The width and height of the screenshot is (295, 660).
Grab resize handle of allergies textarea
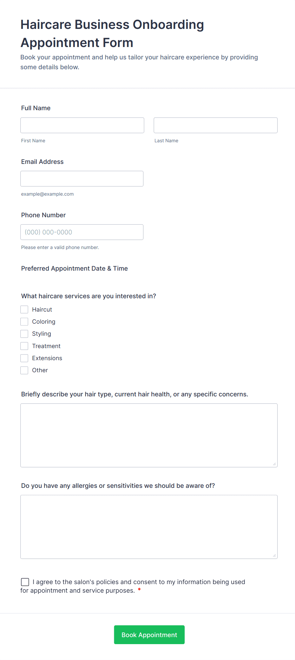click(274, 556)
